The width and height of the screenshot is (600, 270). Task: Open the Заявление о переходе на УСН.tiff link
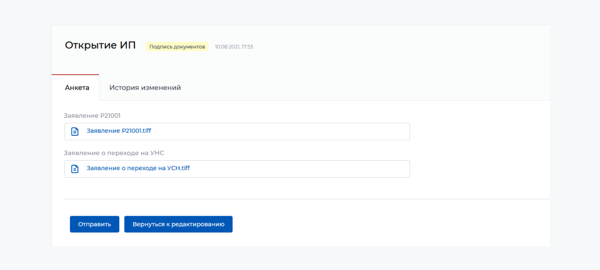[x=138, y=168]
